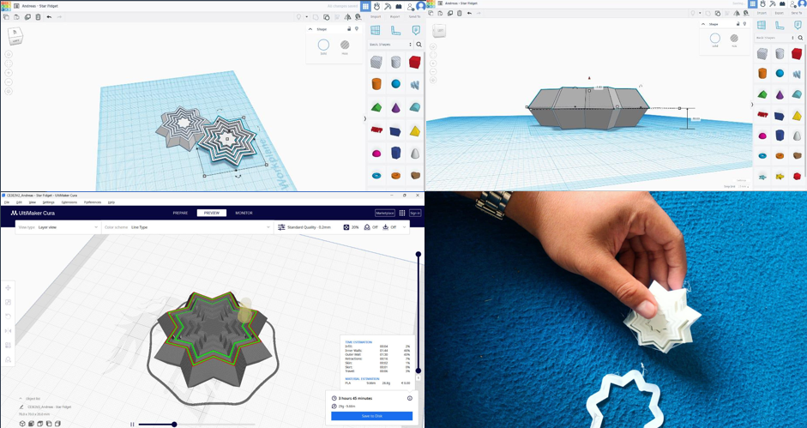807x428 pixels.
Task: Pause layer simulation playback in Cura
Action: point(132,425)
